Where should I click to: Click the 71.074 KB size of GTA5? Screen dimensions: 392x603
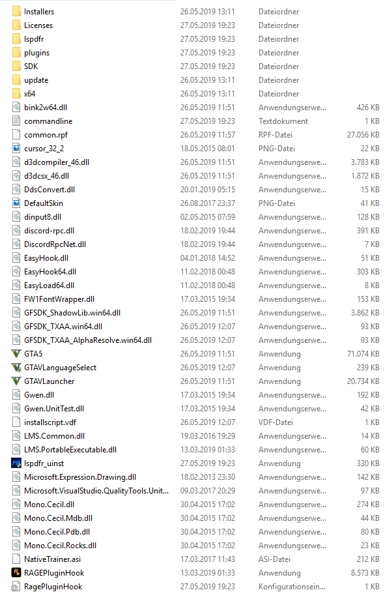pyautogui.click(x=363, y=354)
